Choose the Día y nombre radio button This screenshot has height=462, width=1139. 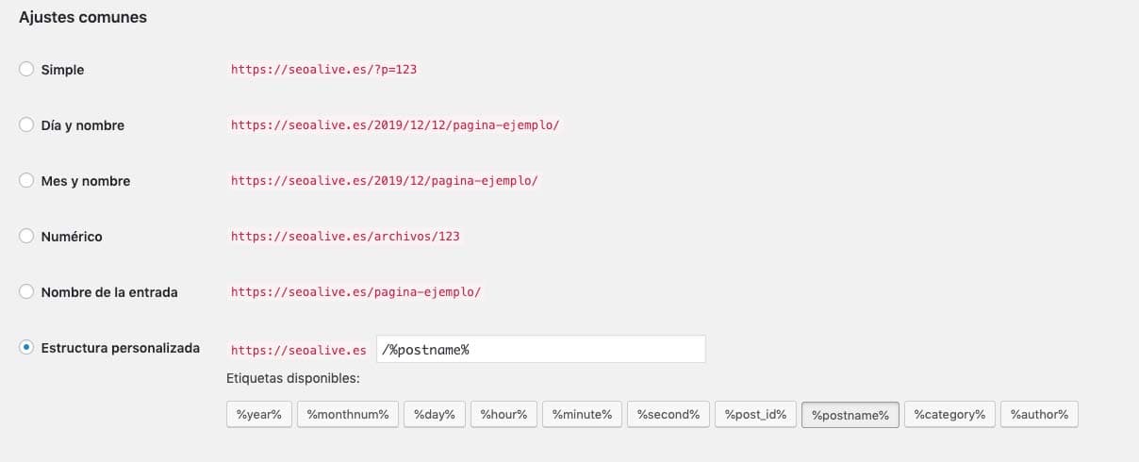26,124
